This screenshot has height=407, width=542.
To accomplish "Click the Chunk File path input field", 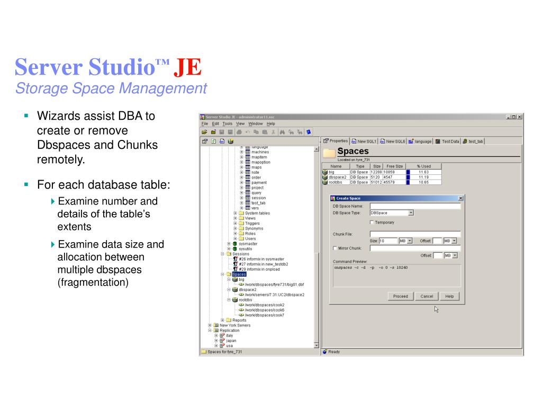I will 415,234.
